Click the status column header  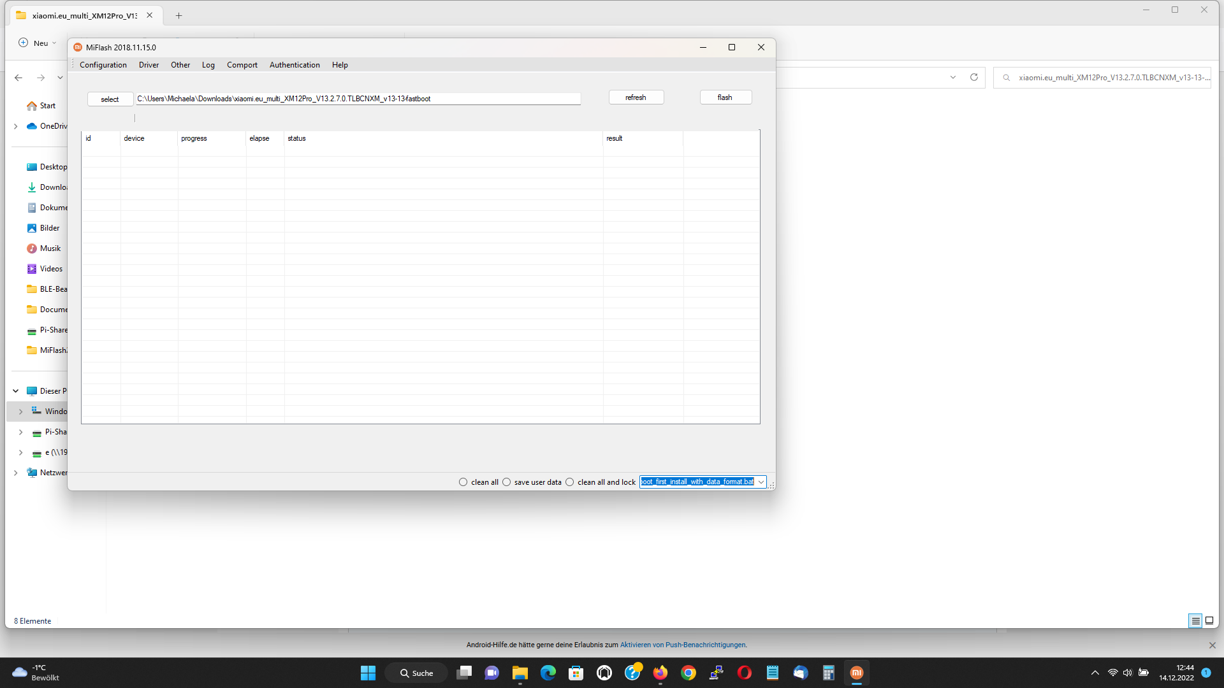[x=443, y=138]
